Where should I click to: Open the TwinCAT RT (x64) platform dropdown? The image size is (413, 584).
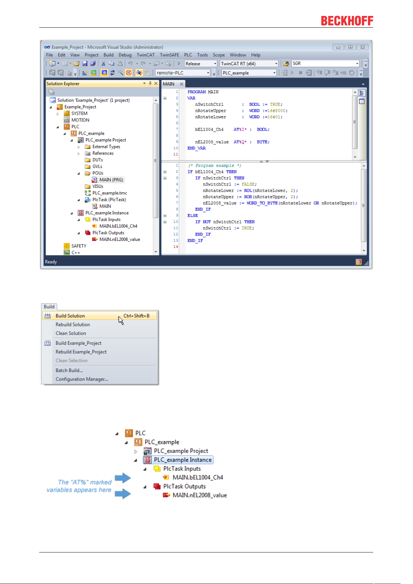click(x=276, y=64)
